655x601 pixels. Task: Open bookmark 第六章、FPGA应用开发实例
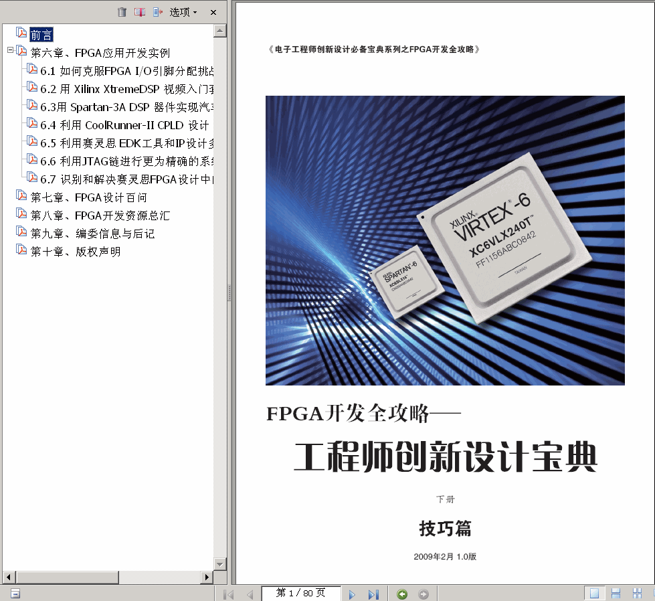tap(100, 53)
